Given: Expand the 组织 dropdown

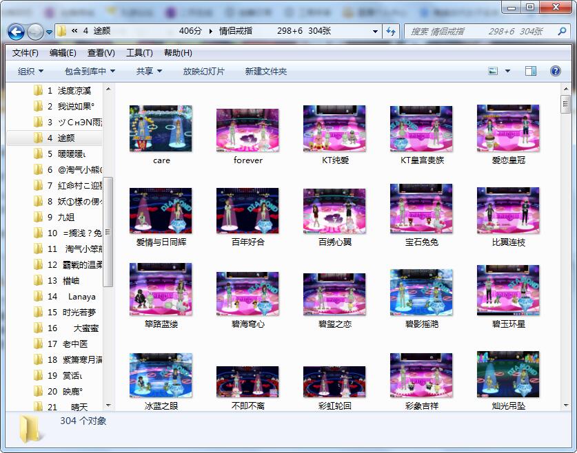Looking at the screenshot, I should pyautogui.click(x=30, y=72).
